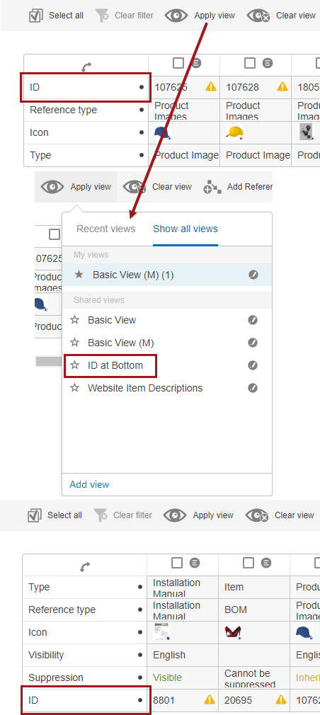The height and width of the screenshot is (715, 320).
Task: Click the top Apply view eye icon
Action: 176,16
